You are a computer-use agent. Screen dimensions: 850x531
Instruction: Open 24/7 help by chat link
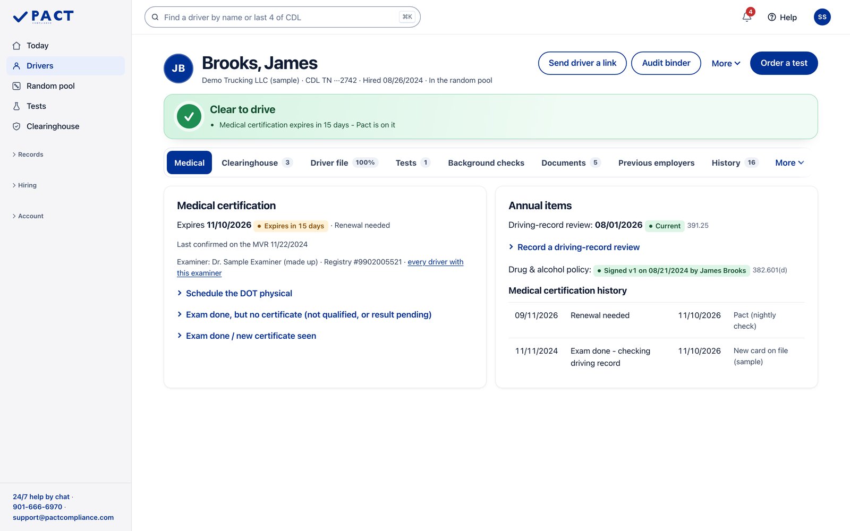[x=41, y=497]
